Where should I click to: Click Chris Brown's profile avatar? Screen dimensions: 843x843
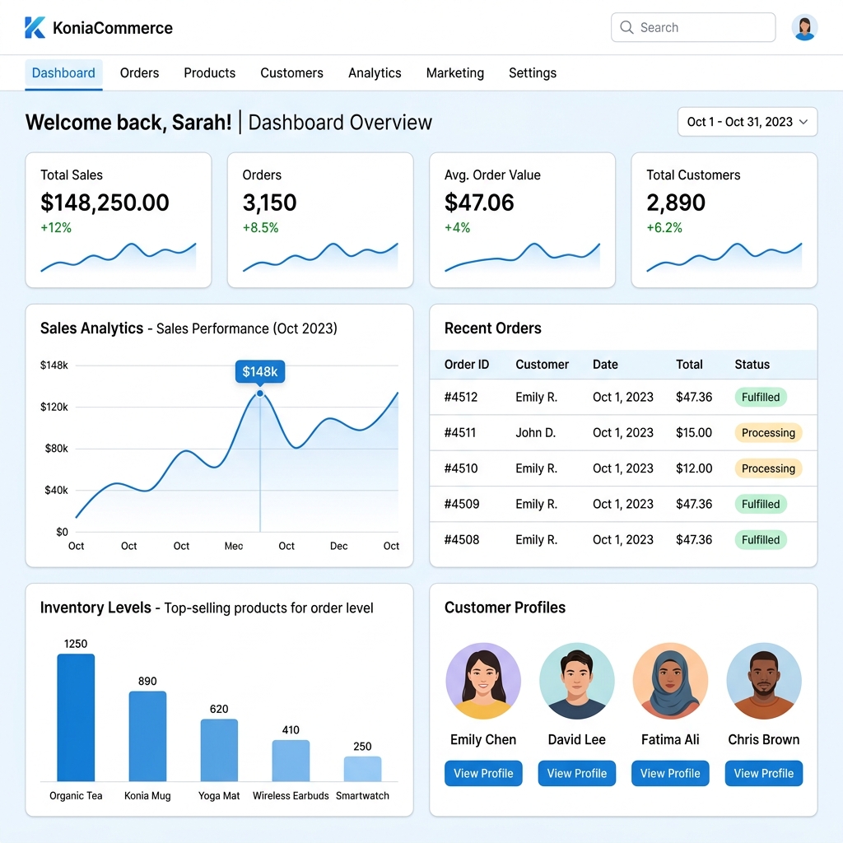pos(763,681)
